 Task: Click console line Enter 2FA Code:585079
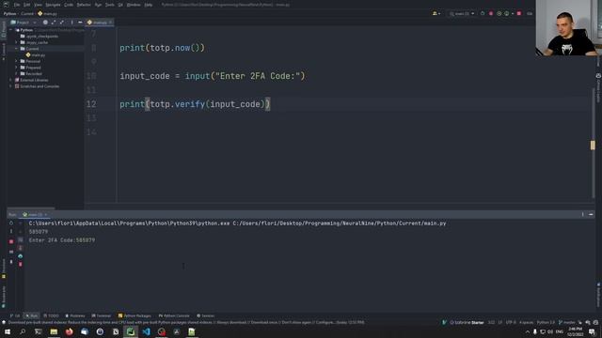pyautogui.click(x=62, y=240)
